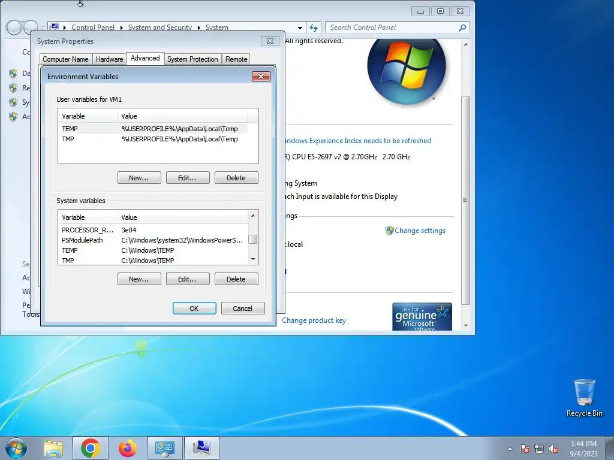Close the Environment Variables dialog
The height and width of the screenshot is (460, 614).
[261, 76]
